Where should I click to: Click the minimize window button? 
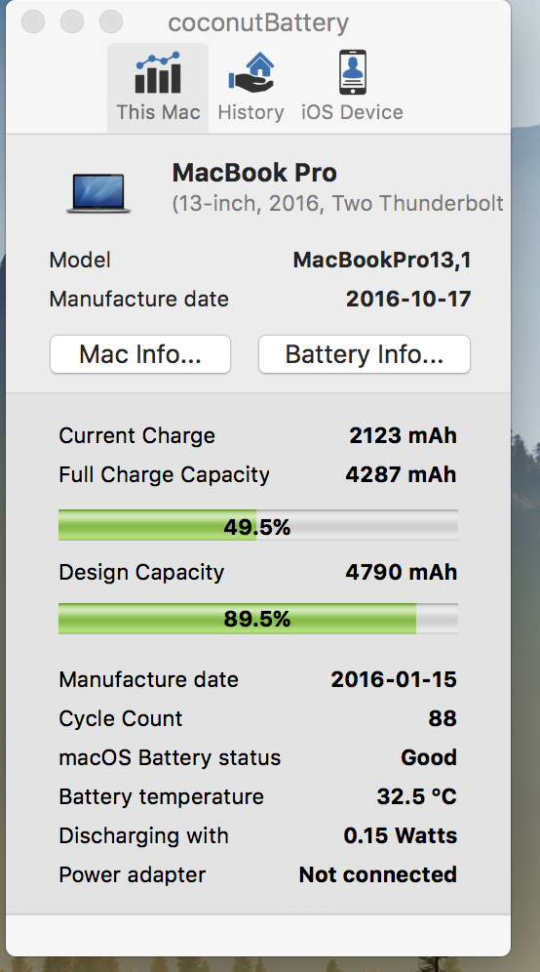pos(72,21)
